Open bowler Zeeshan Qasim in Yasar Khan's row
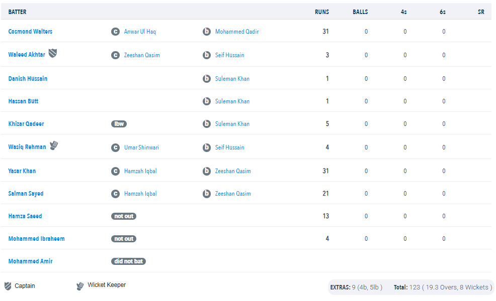 [x=233, y=171]
